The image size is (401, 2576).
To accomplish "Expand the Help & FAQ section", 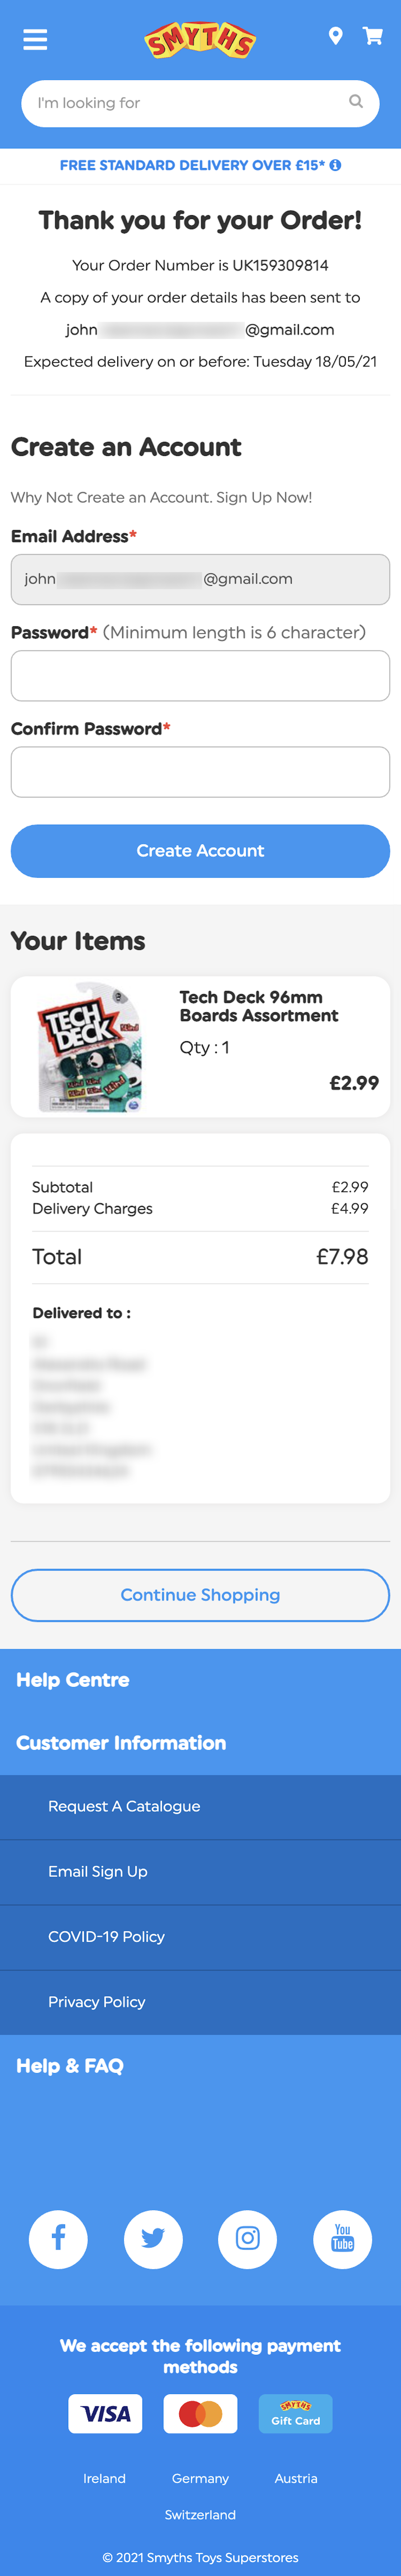I will pyautogui.click(x=70, y=2066).
